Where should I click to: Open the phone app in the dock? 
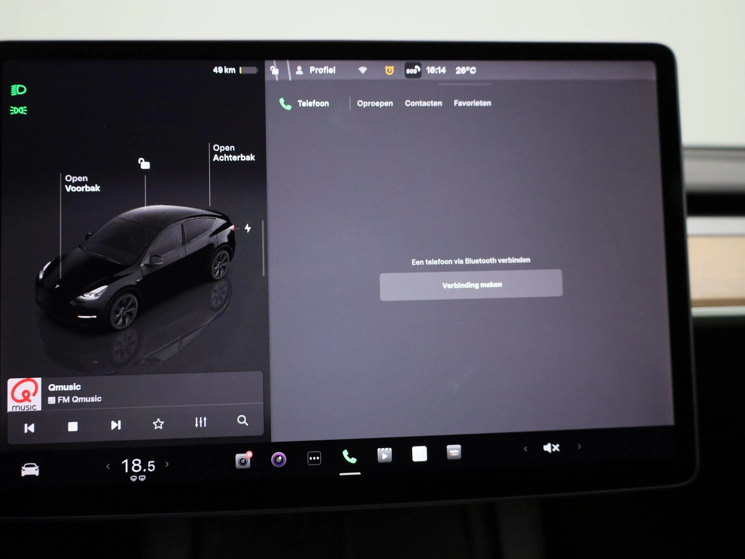tap(349, 457)
